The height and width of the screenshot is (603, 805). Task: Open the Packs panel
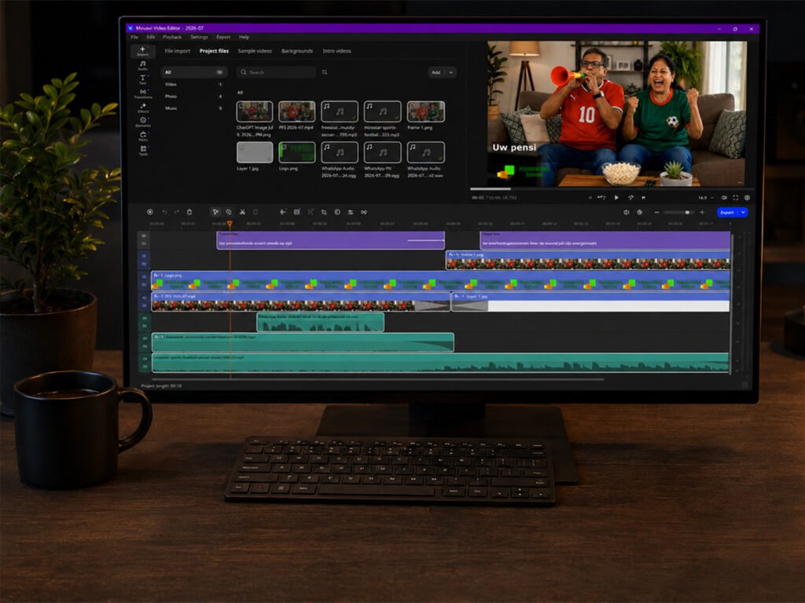(143, 135)
